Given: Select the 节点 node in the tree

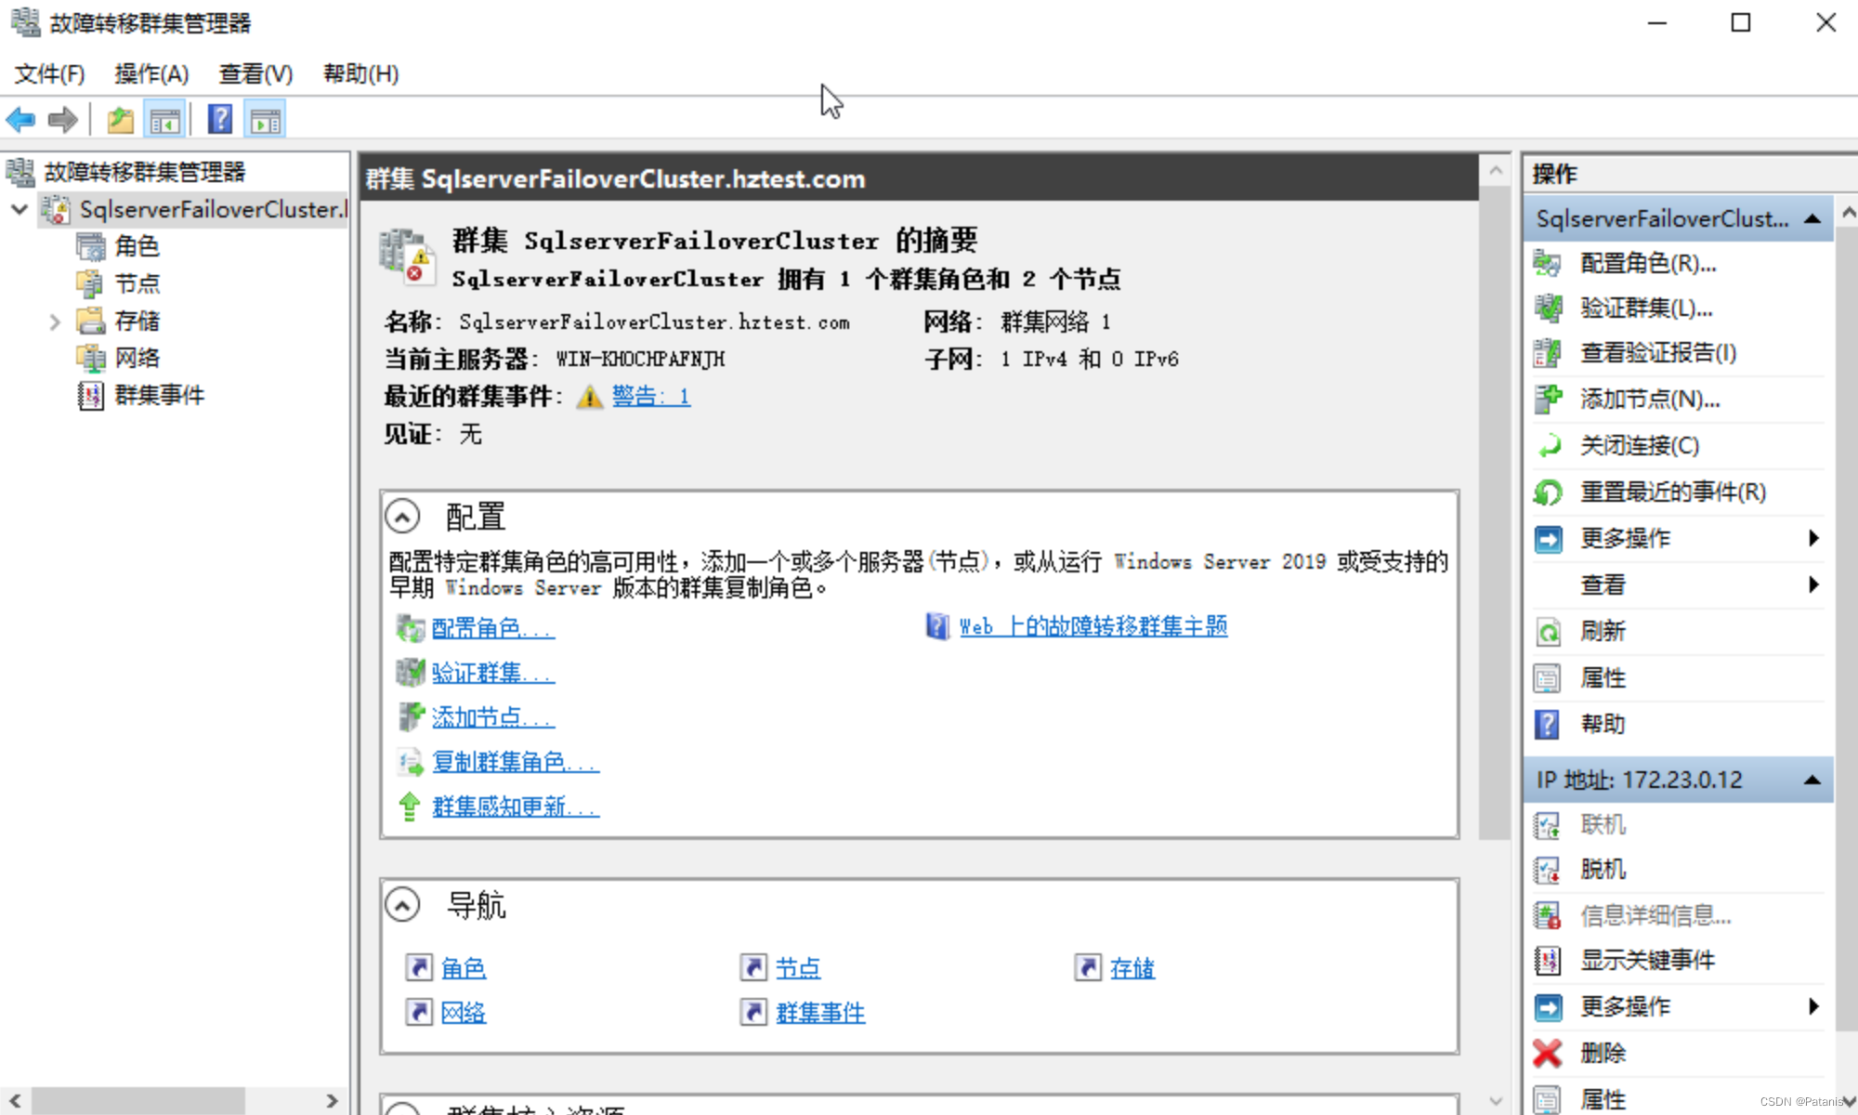Looking at the screenshot, I should [x=137, y=283].
